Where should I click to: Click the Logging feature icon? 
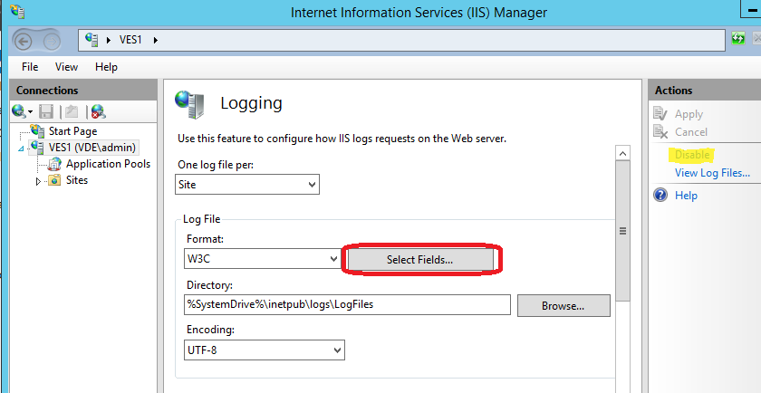coord(189,104)
